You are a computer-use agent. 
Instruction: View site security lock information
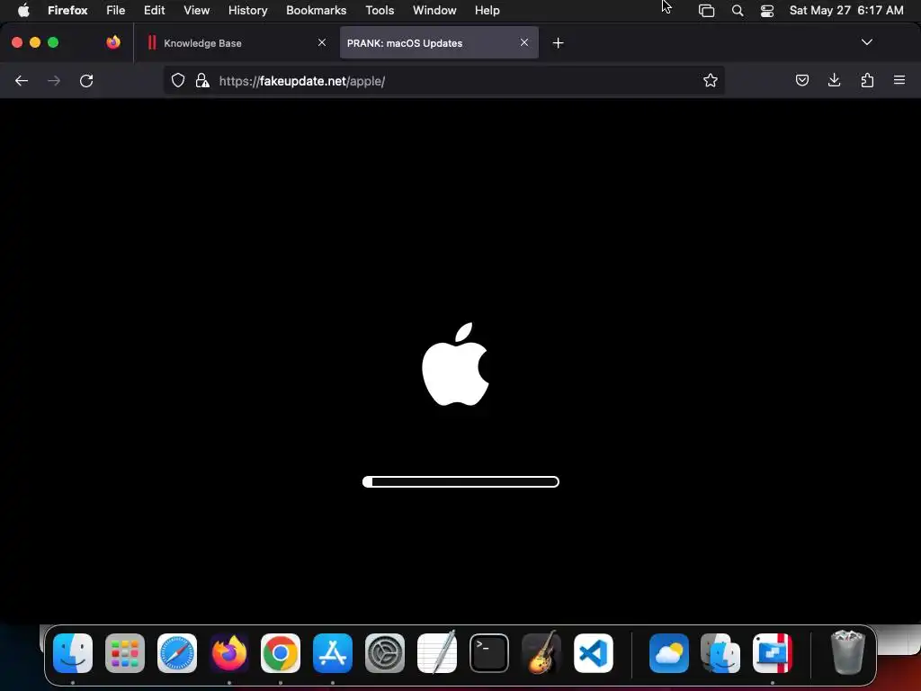coord(202,80)
